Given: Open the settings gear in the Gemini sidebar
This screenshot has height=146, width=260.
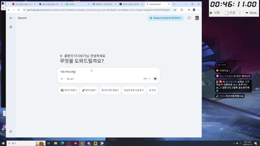Looking at the screenshot, I should 11,131.
